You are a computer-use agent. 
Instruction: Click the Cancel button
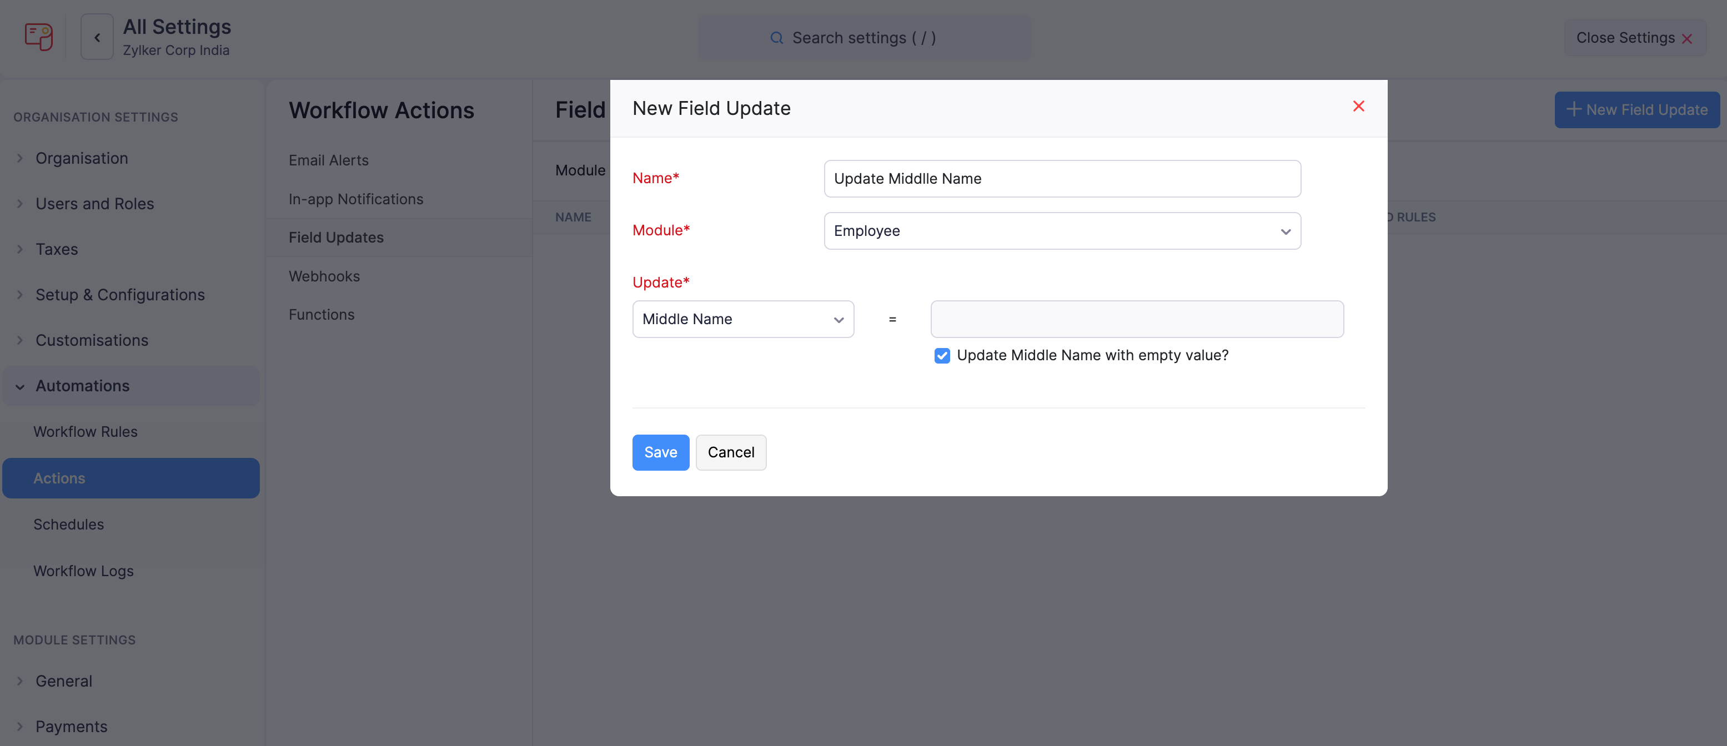(x=731, y=452)
